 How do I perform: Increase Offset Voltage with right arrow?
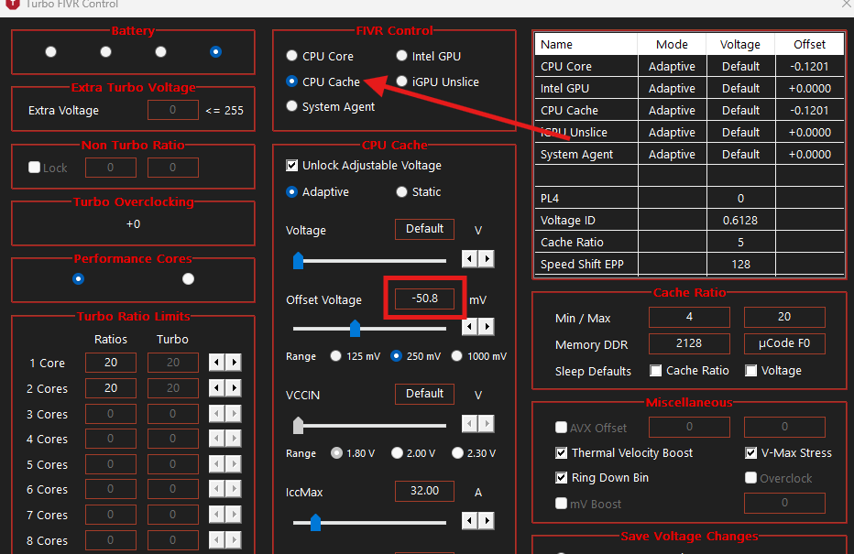point(487,327)
